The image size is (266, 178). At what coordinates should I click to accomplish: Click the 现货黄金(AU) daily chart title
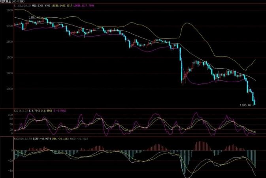12,2
